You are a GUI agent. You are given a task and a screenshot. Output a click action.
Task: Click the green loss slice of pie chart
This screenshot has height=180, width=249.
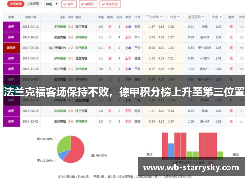[x=64, y=144]
